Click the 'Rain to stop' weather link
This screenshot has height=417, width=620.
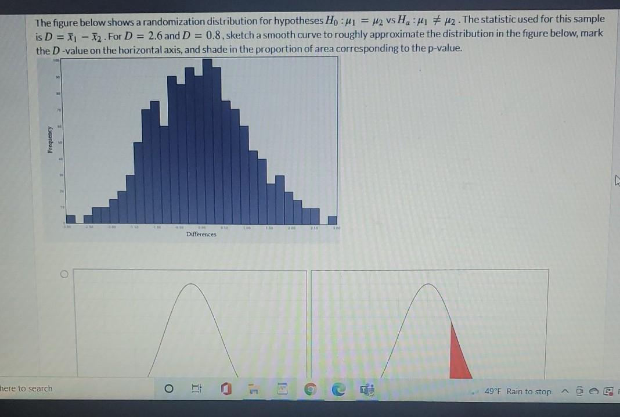pyautogui.click(x=528, y=391)
